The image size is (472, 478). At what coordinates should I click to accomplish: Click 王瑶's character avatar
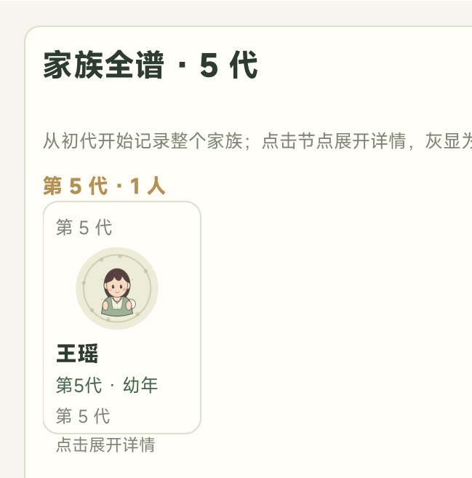pyautogui.click(x=117, y=288)
